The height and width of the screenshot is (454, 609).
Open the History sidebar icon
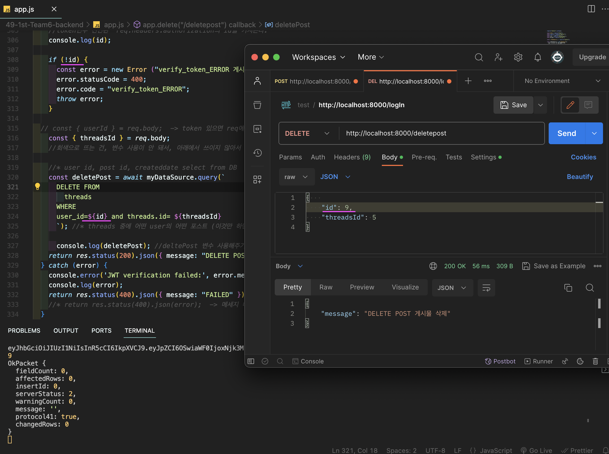point(257,153)
